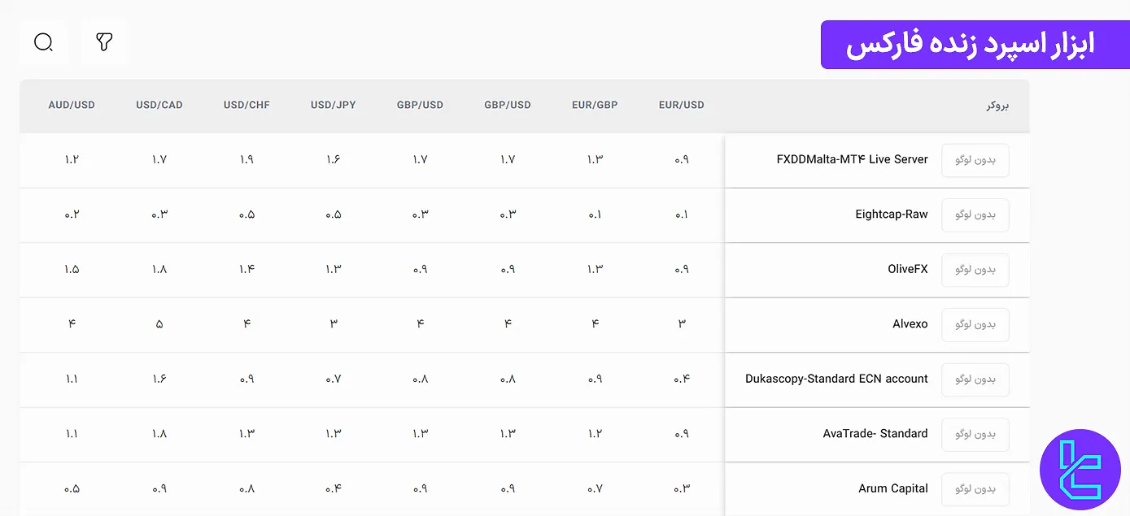Screen dimensions: 1130x516
Task: Click the logo placeholder beside Alvexo
Action: [975, 324]
